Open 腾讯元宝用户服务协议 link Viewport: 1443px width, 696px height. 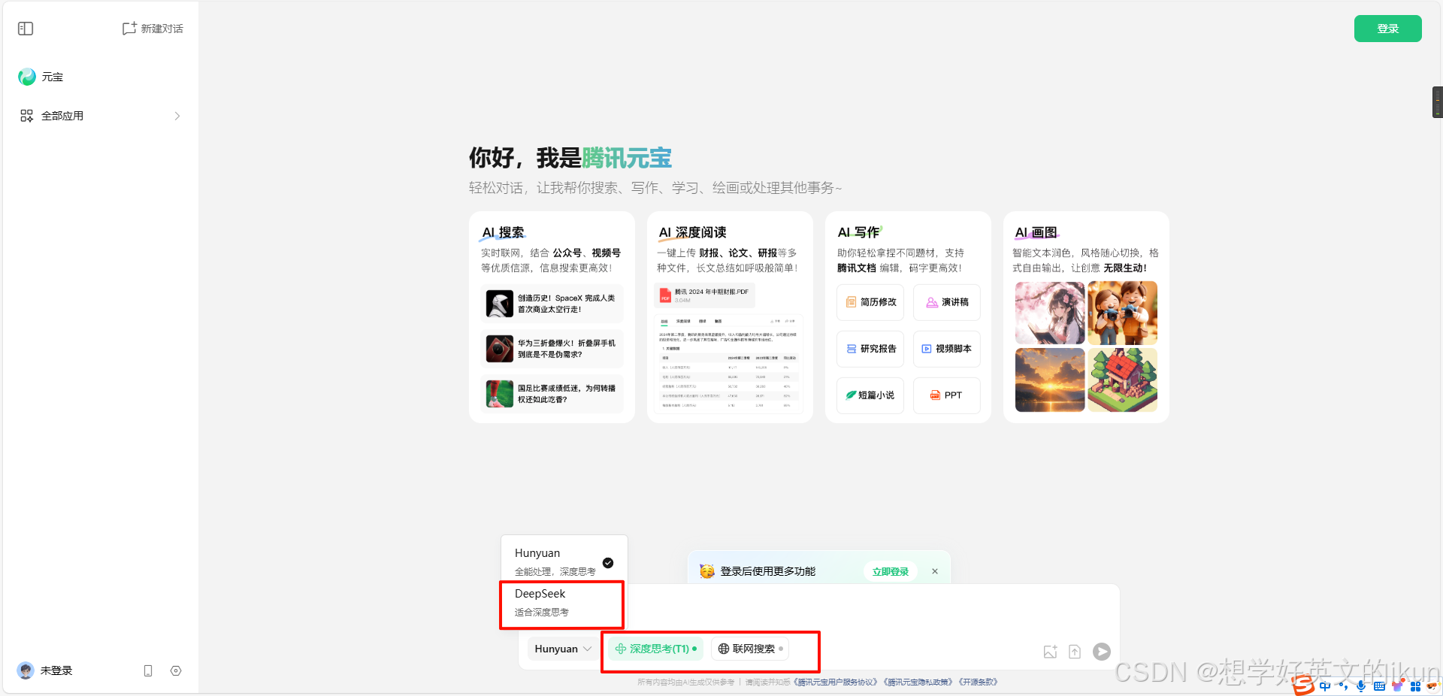pos(836,682)
